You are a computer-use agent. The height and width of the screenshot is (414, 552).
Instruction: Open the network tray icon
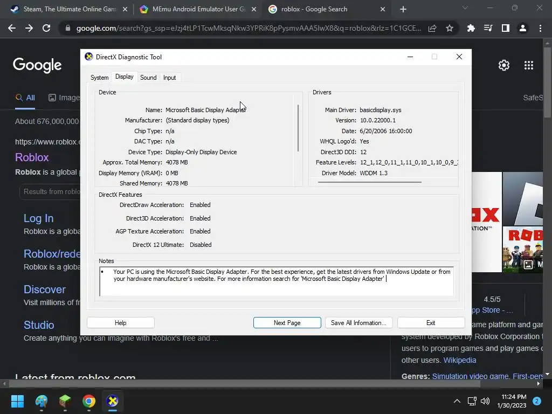coord(472,401)
